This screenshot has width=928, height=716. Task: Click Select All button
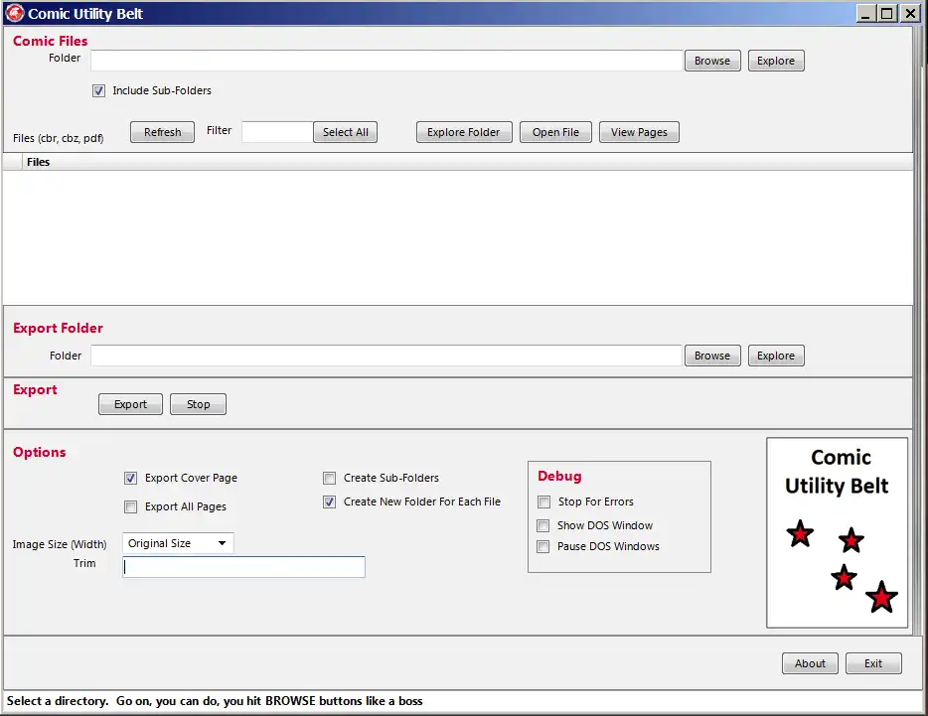[345, 132]
